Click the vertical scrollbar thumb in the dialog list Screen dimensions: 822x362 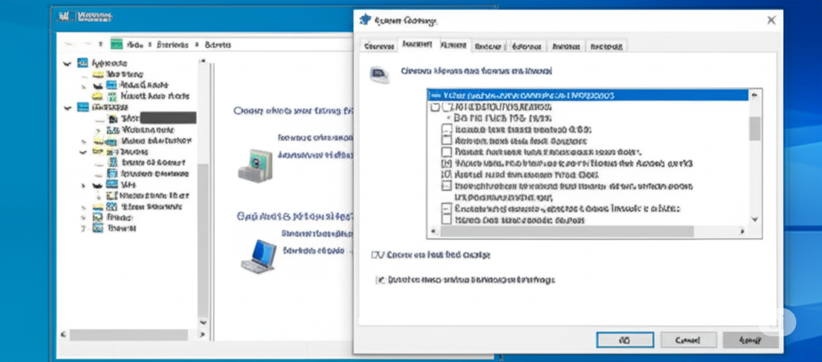pyautogui.click(x=755, y=128)
